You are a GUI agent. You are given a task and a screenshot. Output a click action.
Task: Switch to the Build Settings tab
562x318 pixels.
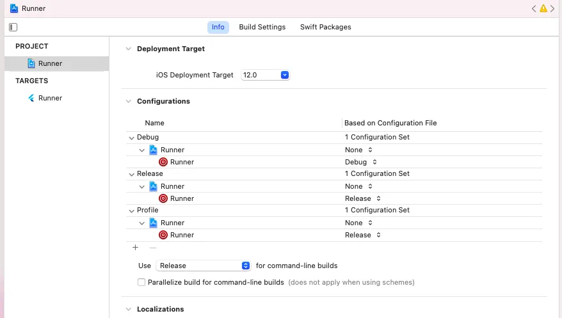262,28
